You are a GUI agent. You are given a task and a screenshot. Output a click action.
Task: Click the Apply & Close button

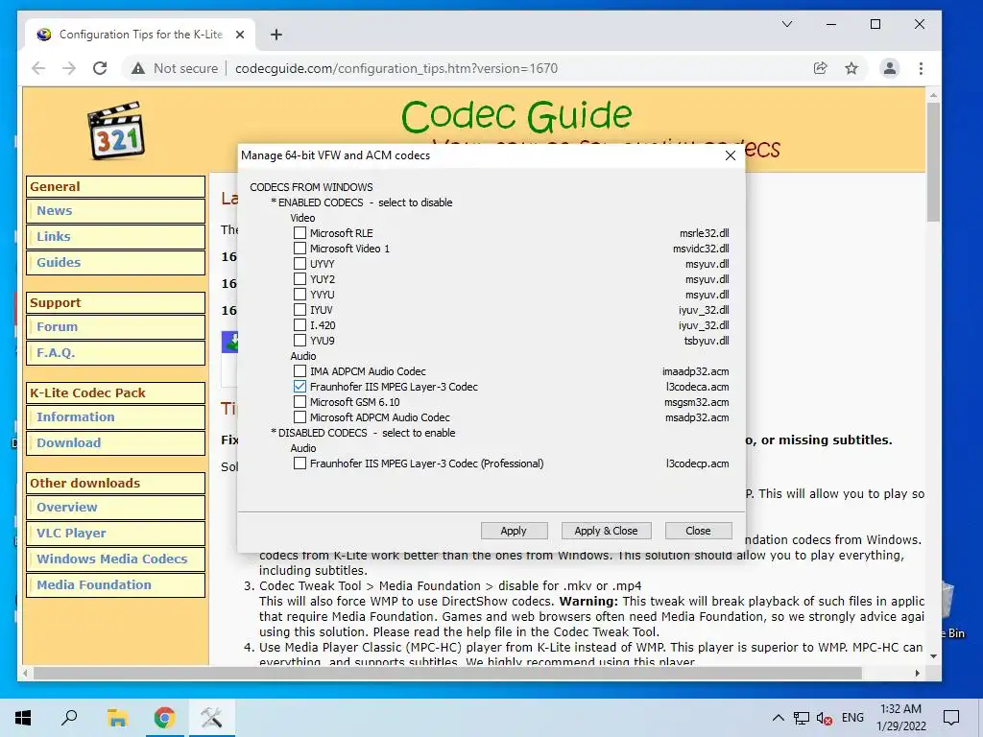click(607, 531)
